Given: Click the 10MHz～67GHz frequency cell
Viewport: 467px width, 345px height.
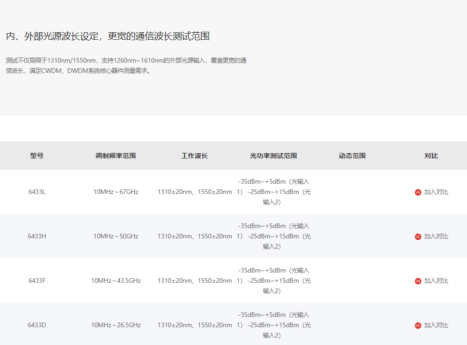Looking at the screenshot, I should point(116,192).
